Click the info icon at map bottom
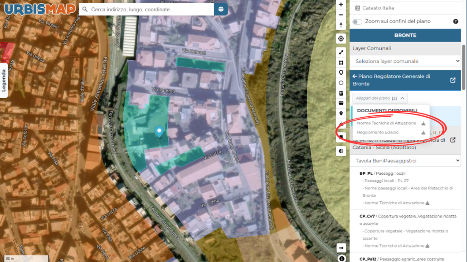 pyautogui.click(x=341, y=259)
